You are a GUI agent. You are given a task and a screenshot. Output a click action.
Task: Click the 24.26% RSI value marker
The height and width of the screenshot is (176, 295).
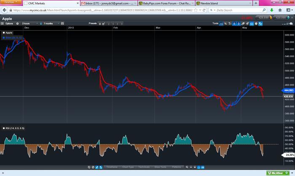pos(288,155)
